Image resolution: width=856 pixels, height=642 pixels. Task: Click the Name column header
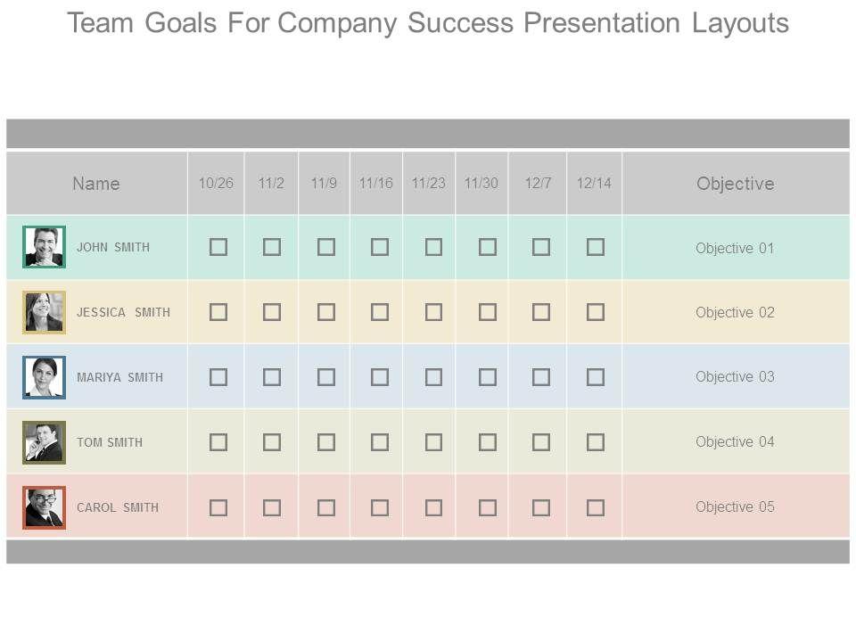point(96,184)
